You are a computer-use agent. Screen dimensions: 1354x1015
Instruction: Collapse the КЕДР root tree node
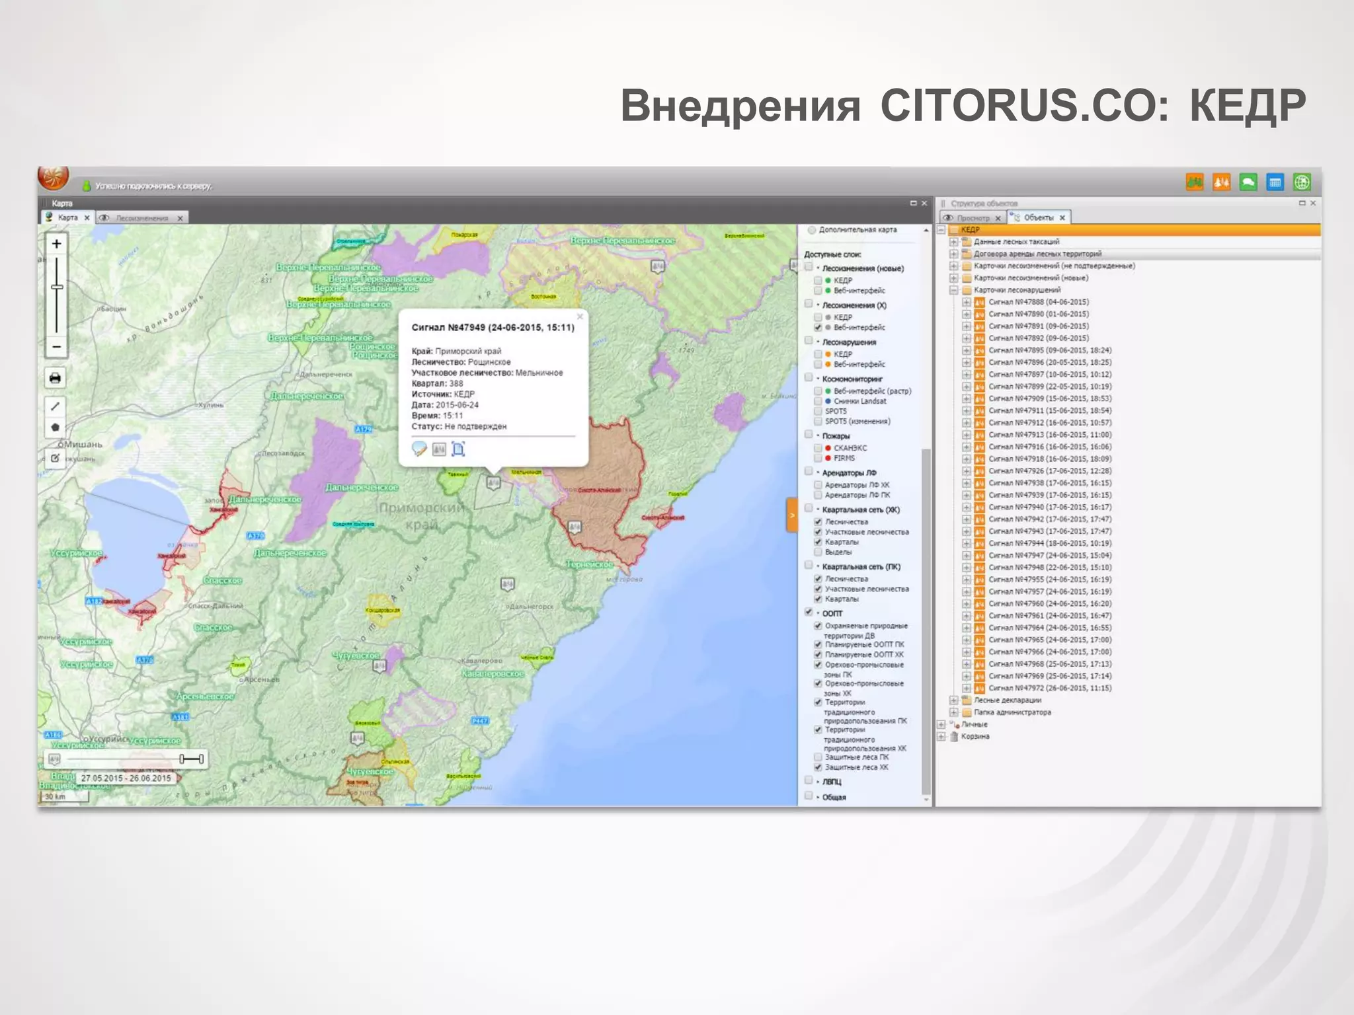point(941,230)
